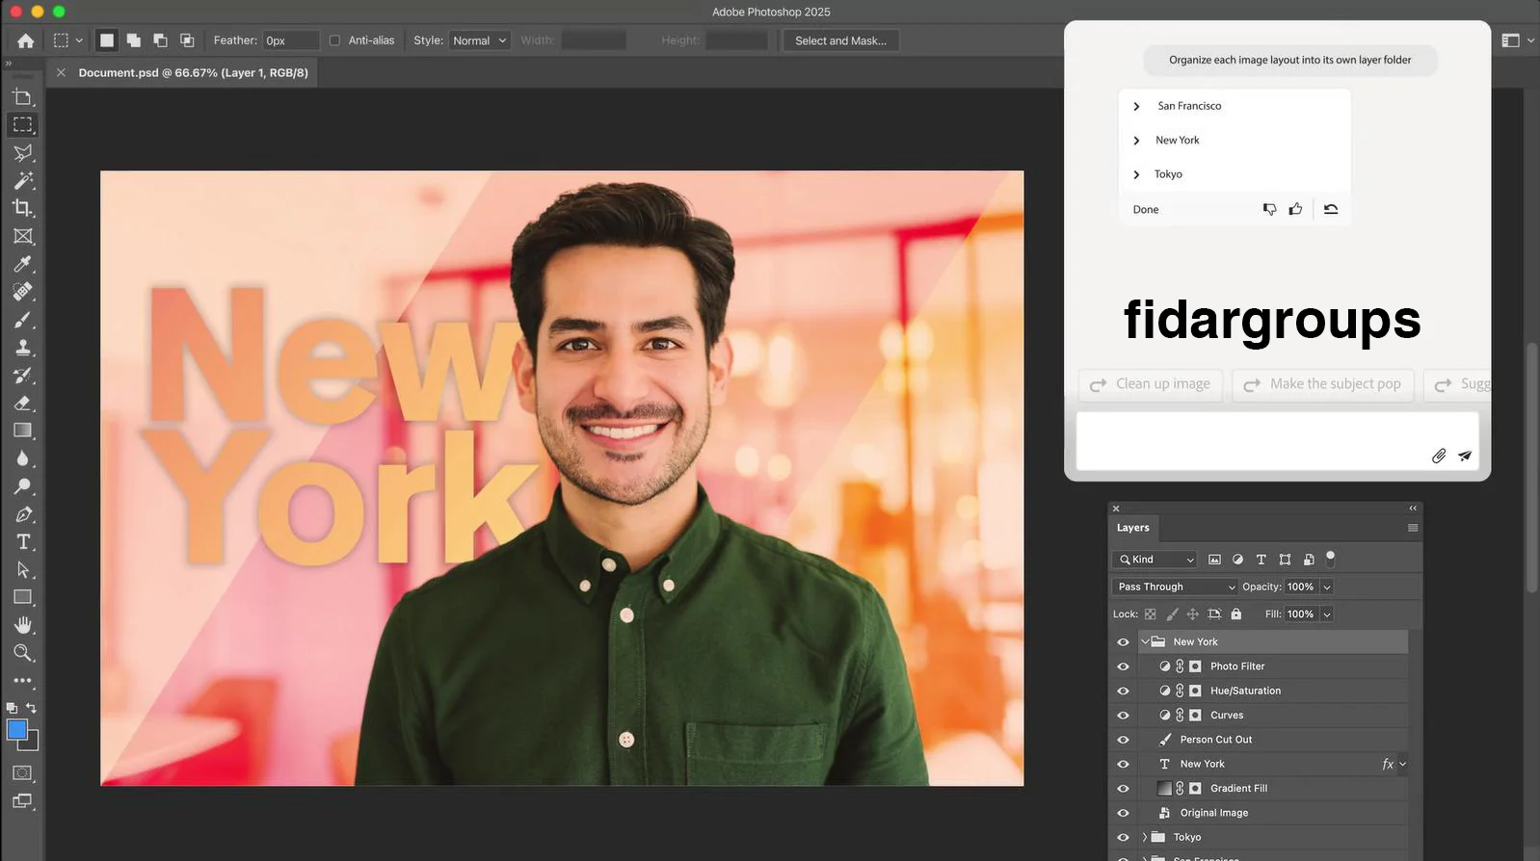Select the Rectangular Marquee tool
This screenshot has height=861, width=1540.
point(23,124)
